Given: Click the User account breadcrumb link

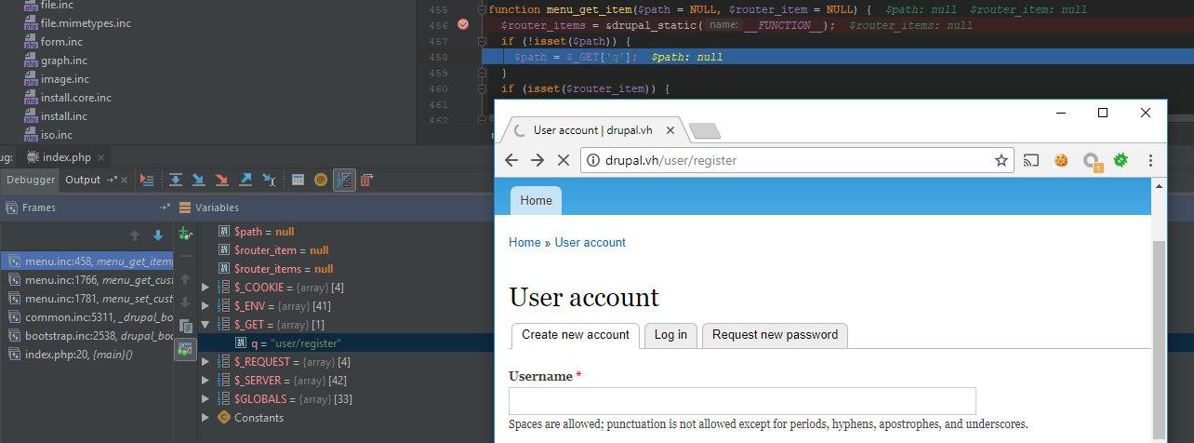Looking at the screenshot, I should 590,243.
